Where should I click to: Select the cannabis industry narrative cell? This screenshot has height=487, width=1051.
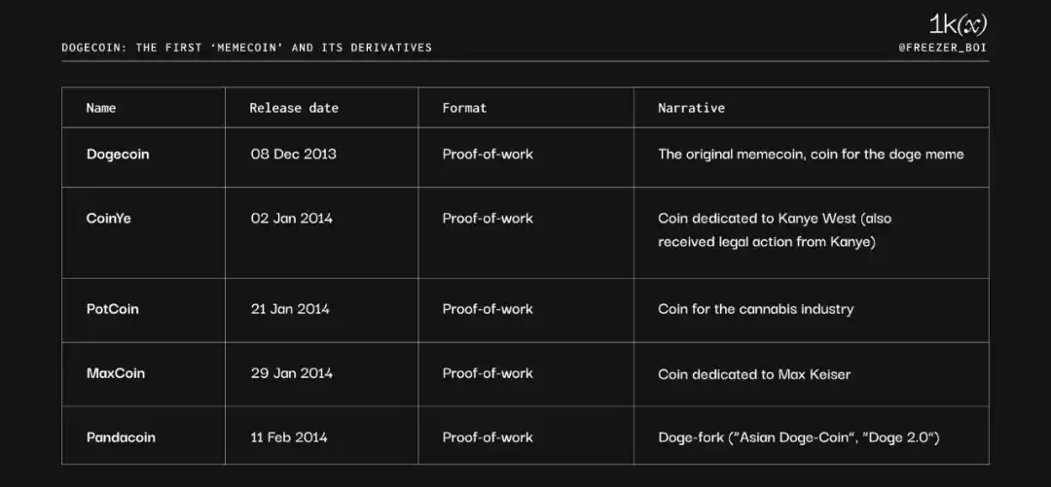(x=755, y=309)
